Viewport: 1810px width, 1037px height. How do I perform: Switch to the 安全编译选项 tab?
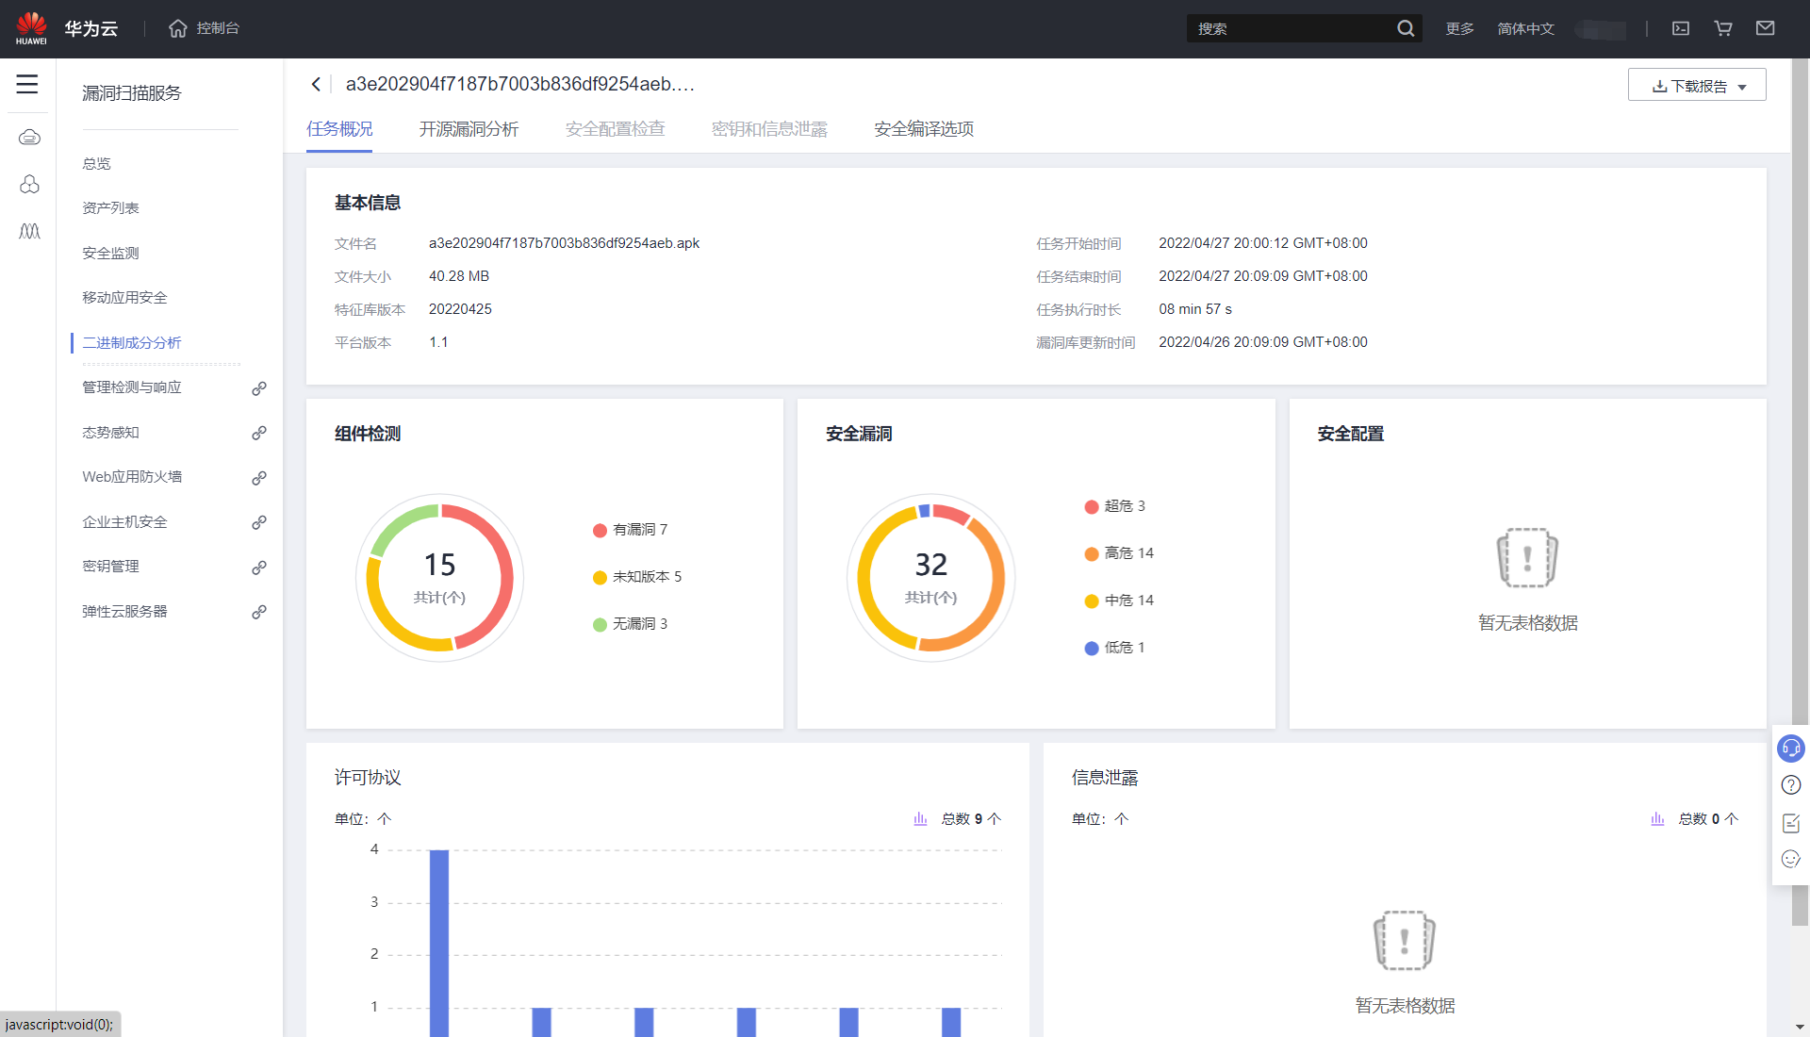click(923, 129)
